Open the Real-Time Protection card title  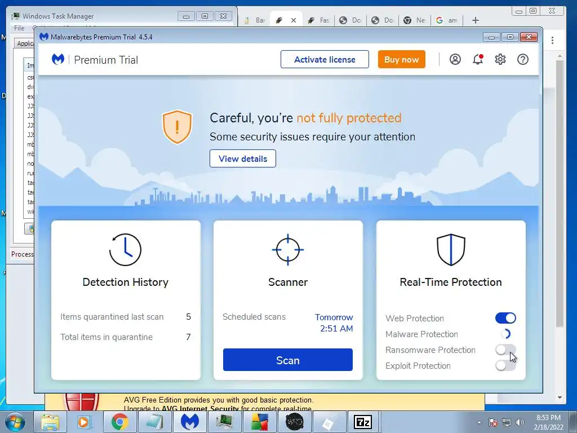click(451, 282)
